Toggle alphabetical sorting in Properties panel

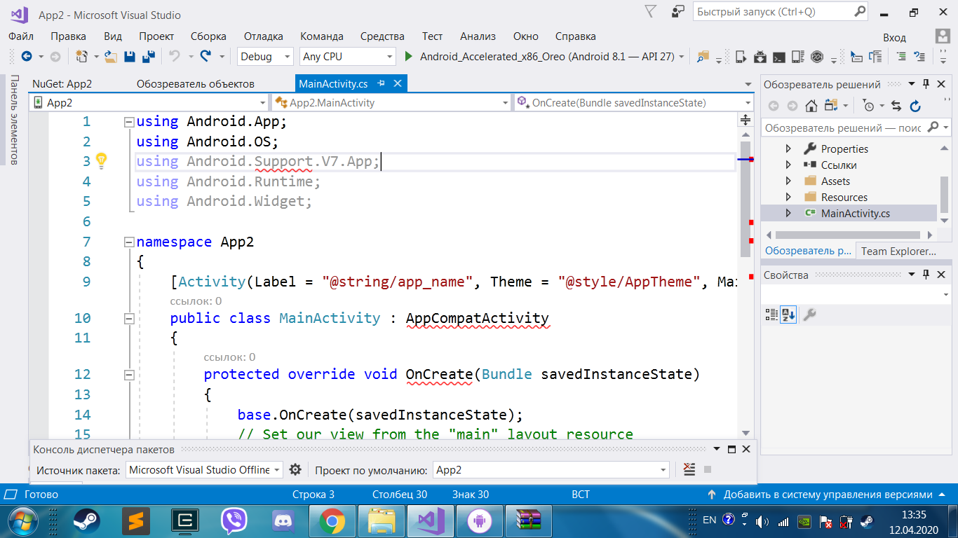(789, 315)
